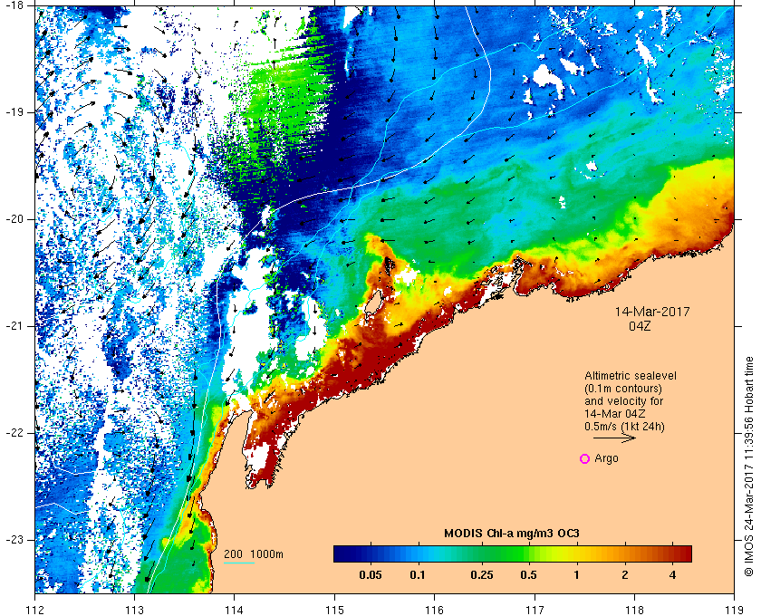Click the velocity scale arrow in legend
This screenshot has width=761, height=616.
(x=614, y=438)
